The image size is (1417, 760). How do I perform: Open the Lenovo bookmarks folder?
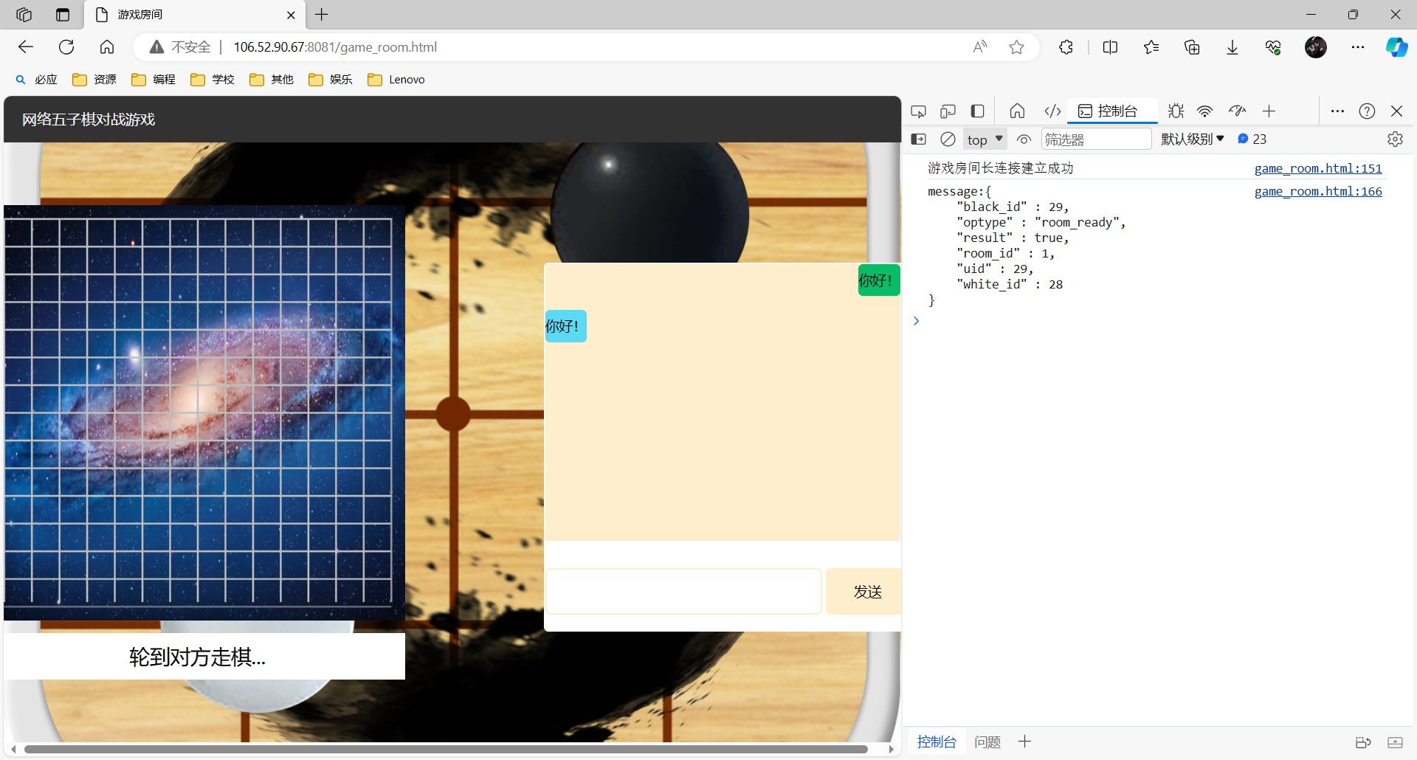click(x=396, y=80)
